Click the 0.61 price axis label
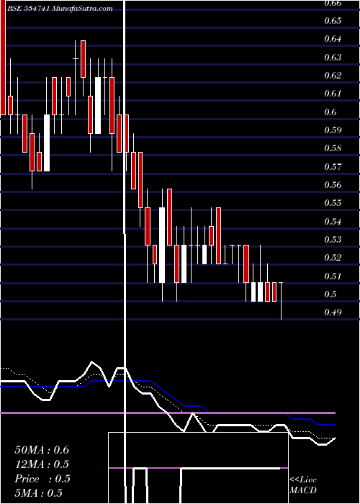The image size is (360, 504). coord(333,94)
